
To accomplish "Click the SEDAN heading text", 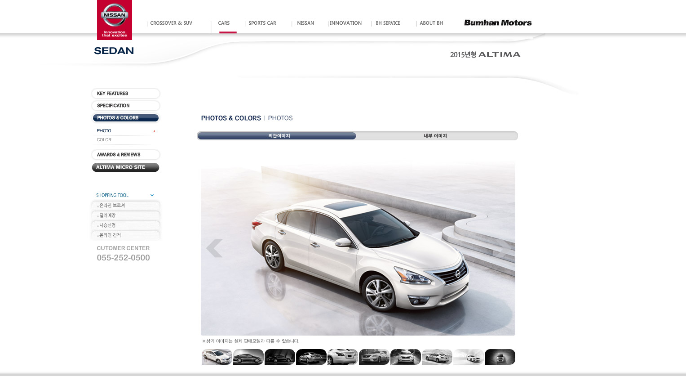I will pos(114,51).
